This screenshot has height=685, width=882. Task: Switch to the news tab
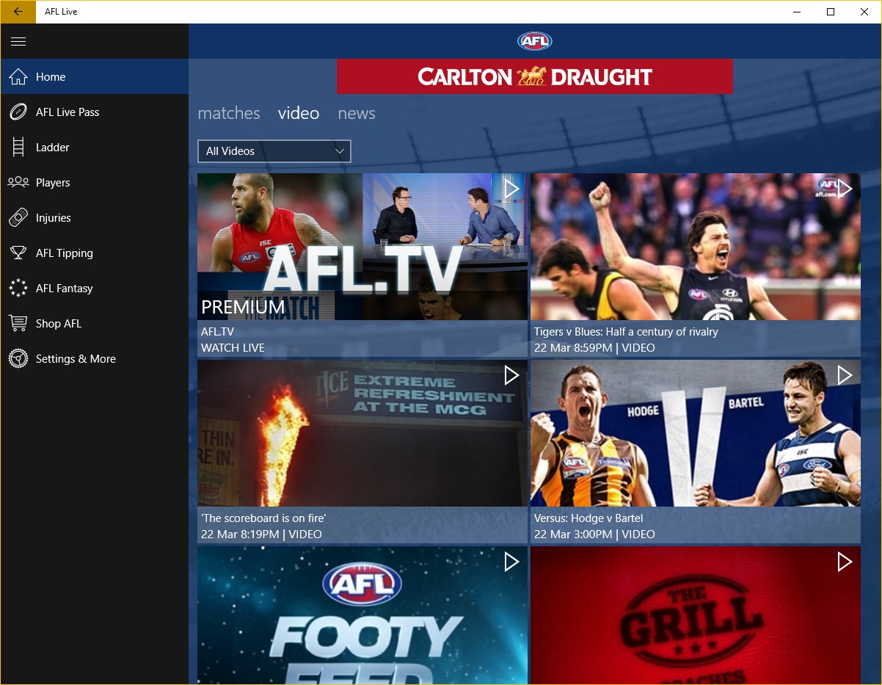(357, 113)
